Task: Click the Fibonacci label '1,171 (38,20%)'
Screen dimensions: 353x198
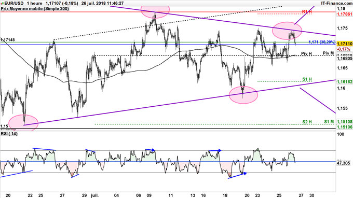Action: tap(322, 42)
